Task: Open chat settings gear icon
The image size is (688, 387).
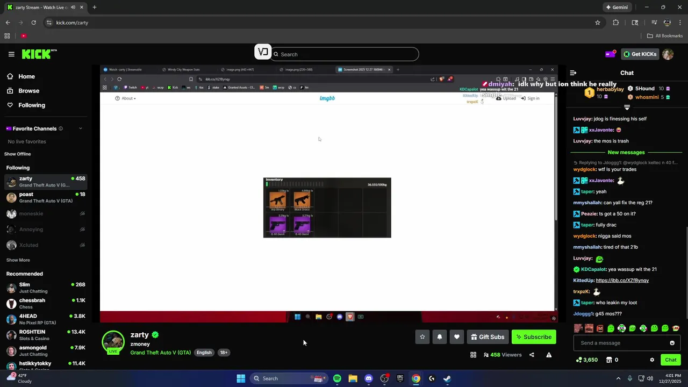Action: (652, 360)
